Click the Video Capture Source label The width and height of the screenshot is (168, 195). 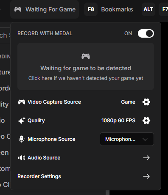click(x=54, y=102)
